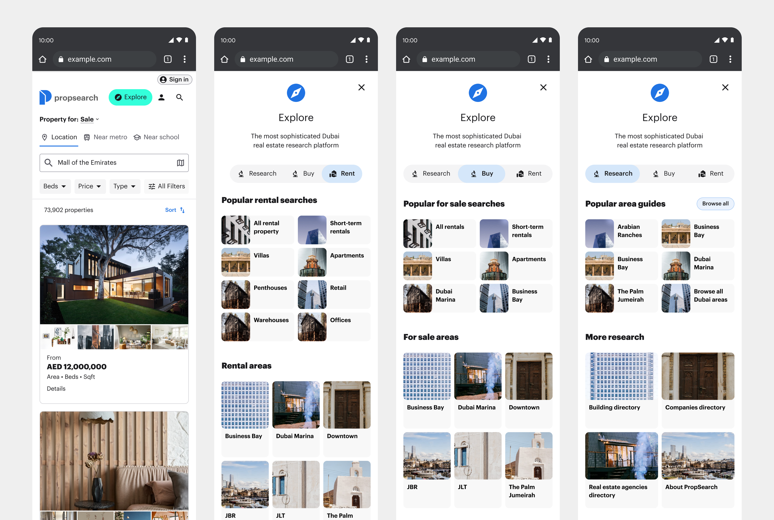The image size is (774, 520).
Task: Expand the Property for Sale dropdown
Action: click(89, 119)
